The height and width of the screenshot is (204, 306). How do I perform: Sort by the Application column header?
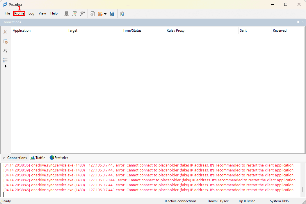[x=39, y=31]
